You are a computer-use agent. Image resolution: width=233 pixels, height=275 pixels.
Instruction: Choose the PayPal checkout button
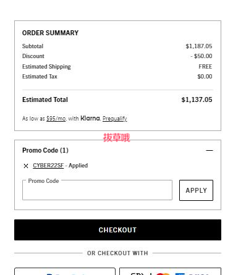click(65, 271)
